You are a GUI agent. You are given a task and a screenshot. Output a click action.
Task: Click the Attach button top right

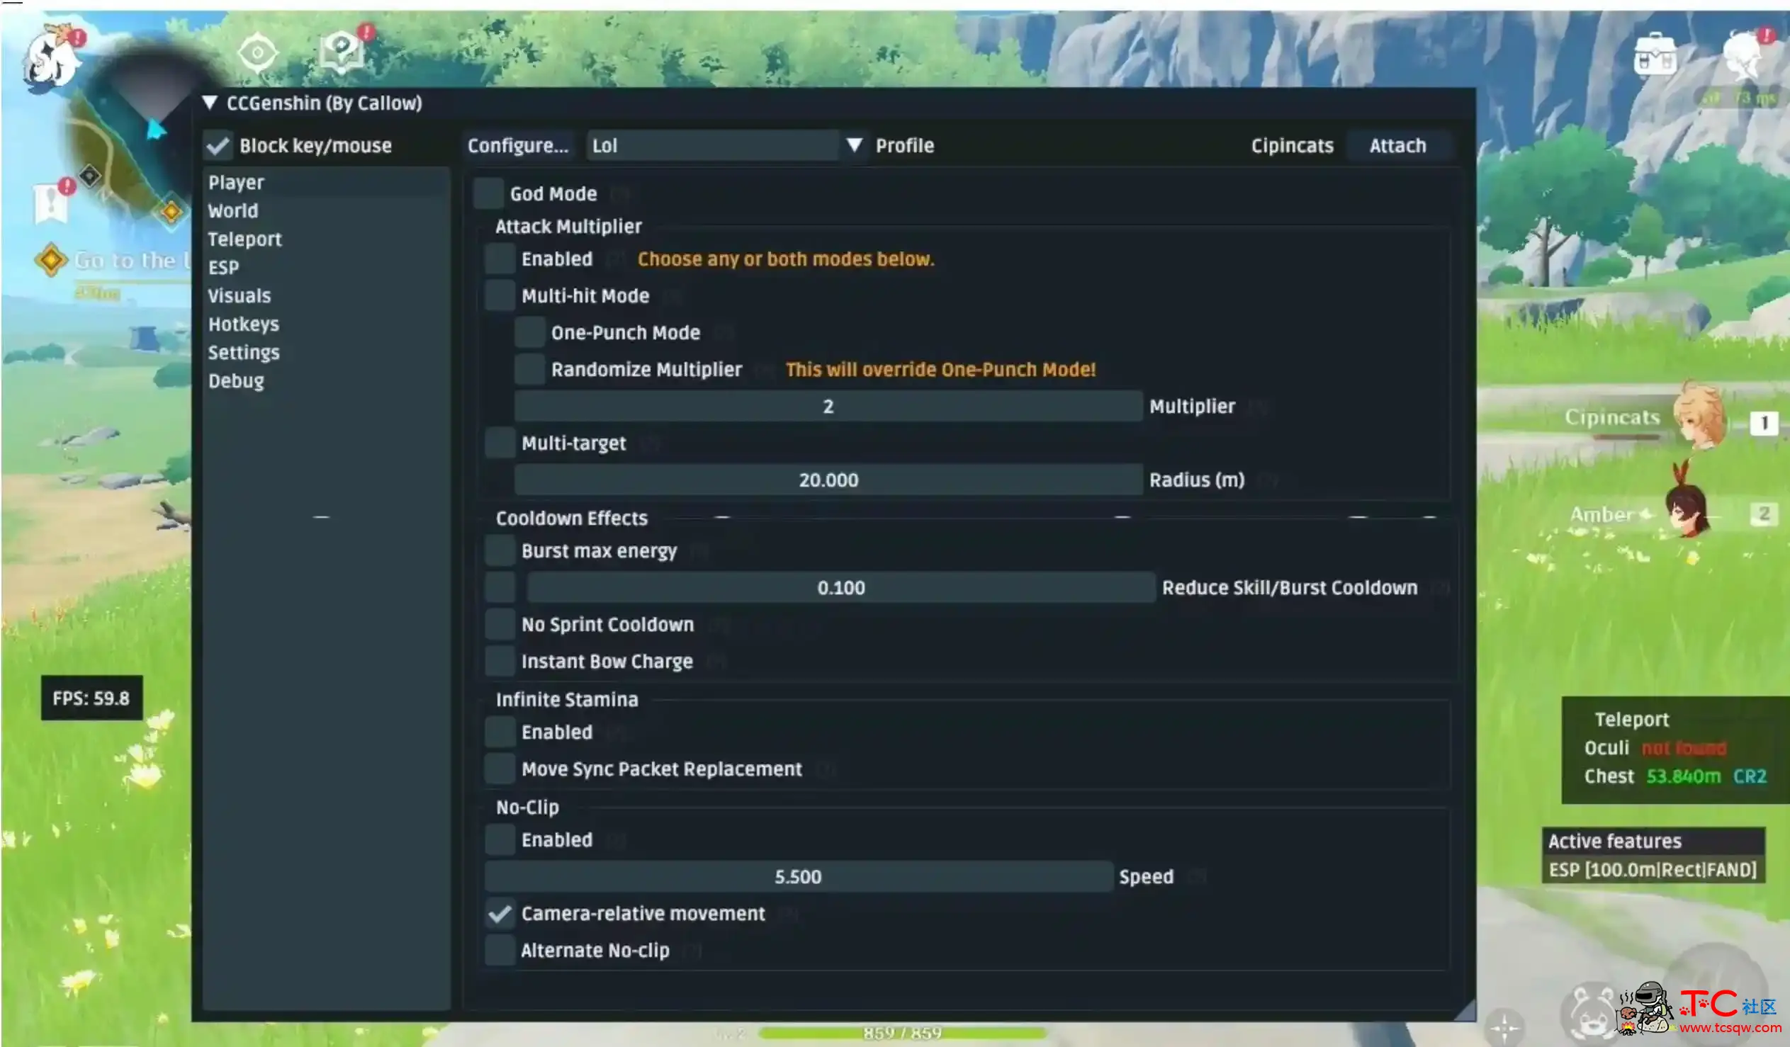[1397, 146]
